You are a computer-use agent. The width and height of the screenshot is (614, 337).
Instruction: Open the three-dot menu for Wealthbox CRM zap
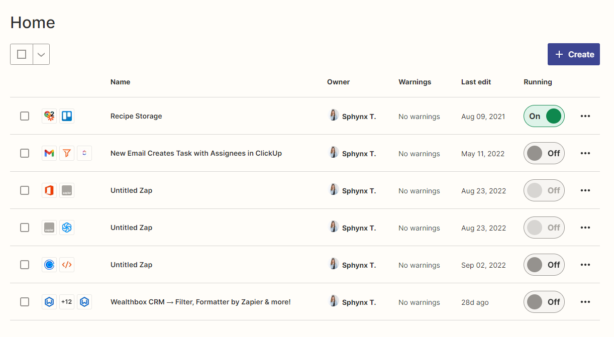[585, 302]
